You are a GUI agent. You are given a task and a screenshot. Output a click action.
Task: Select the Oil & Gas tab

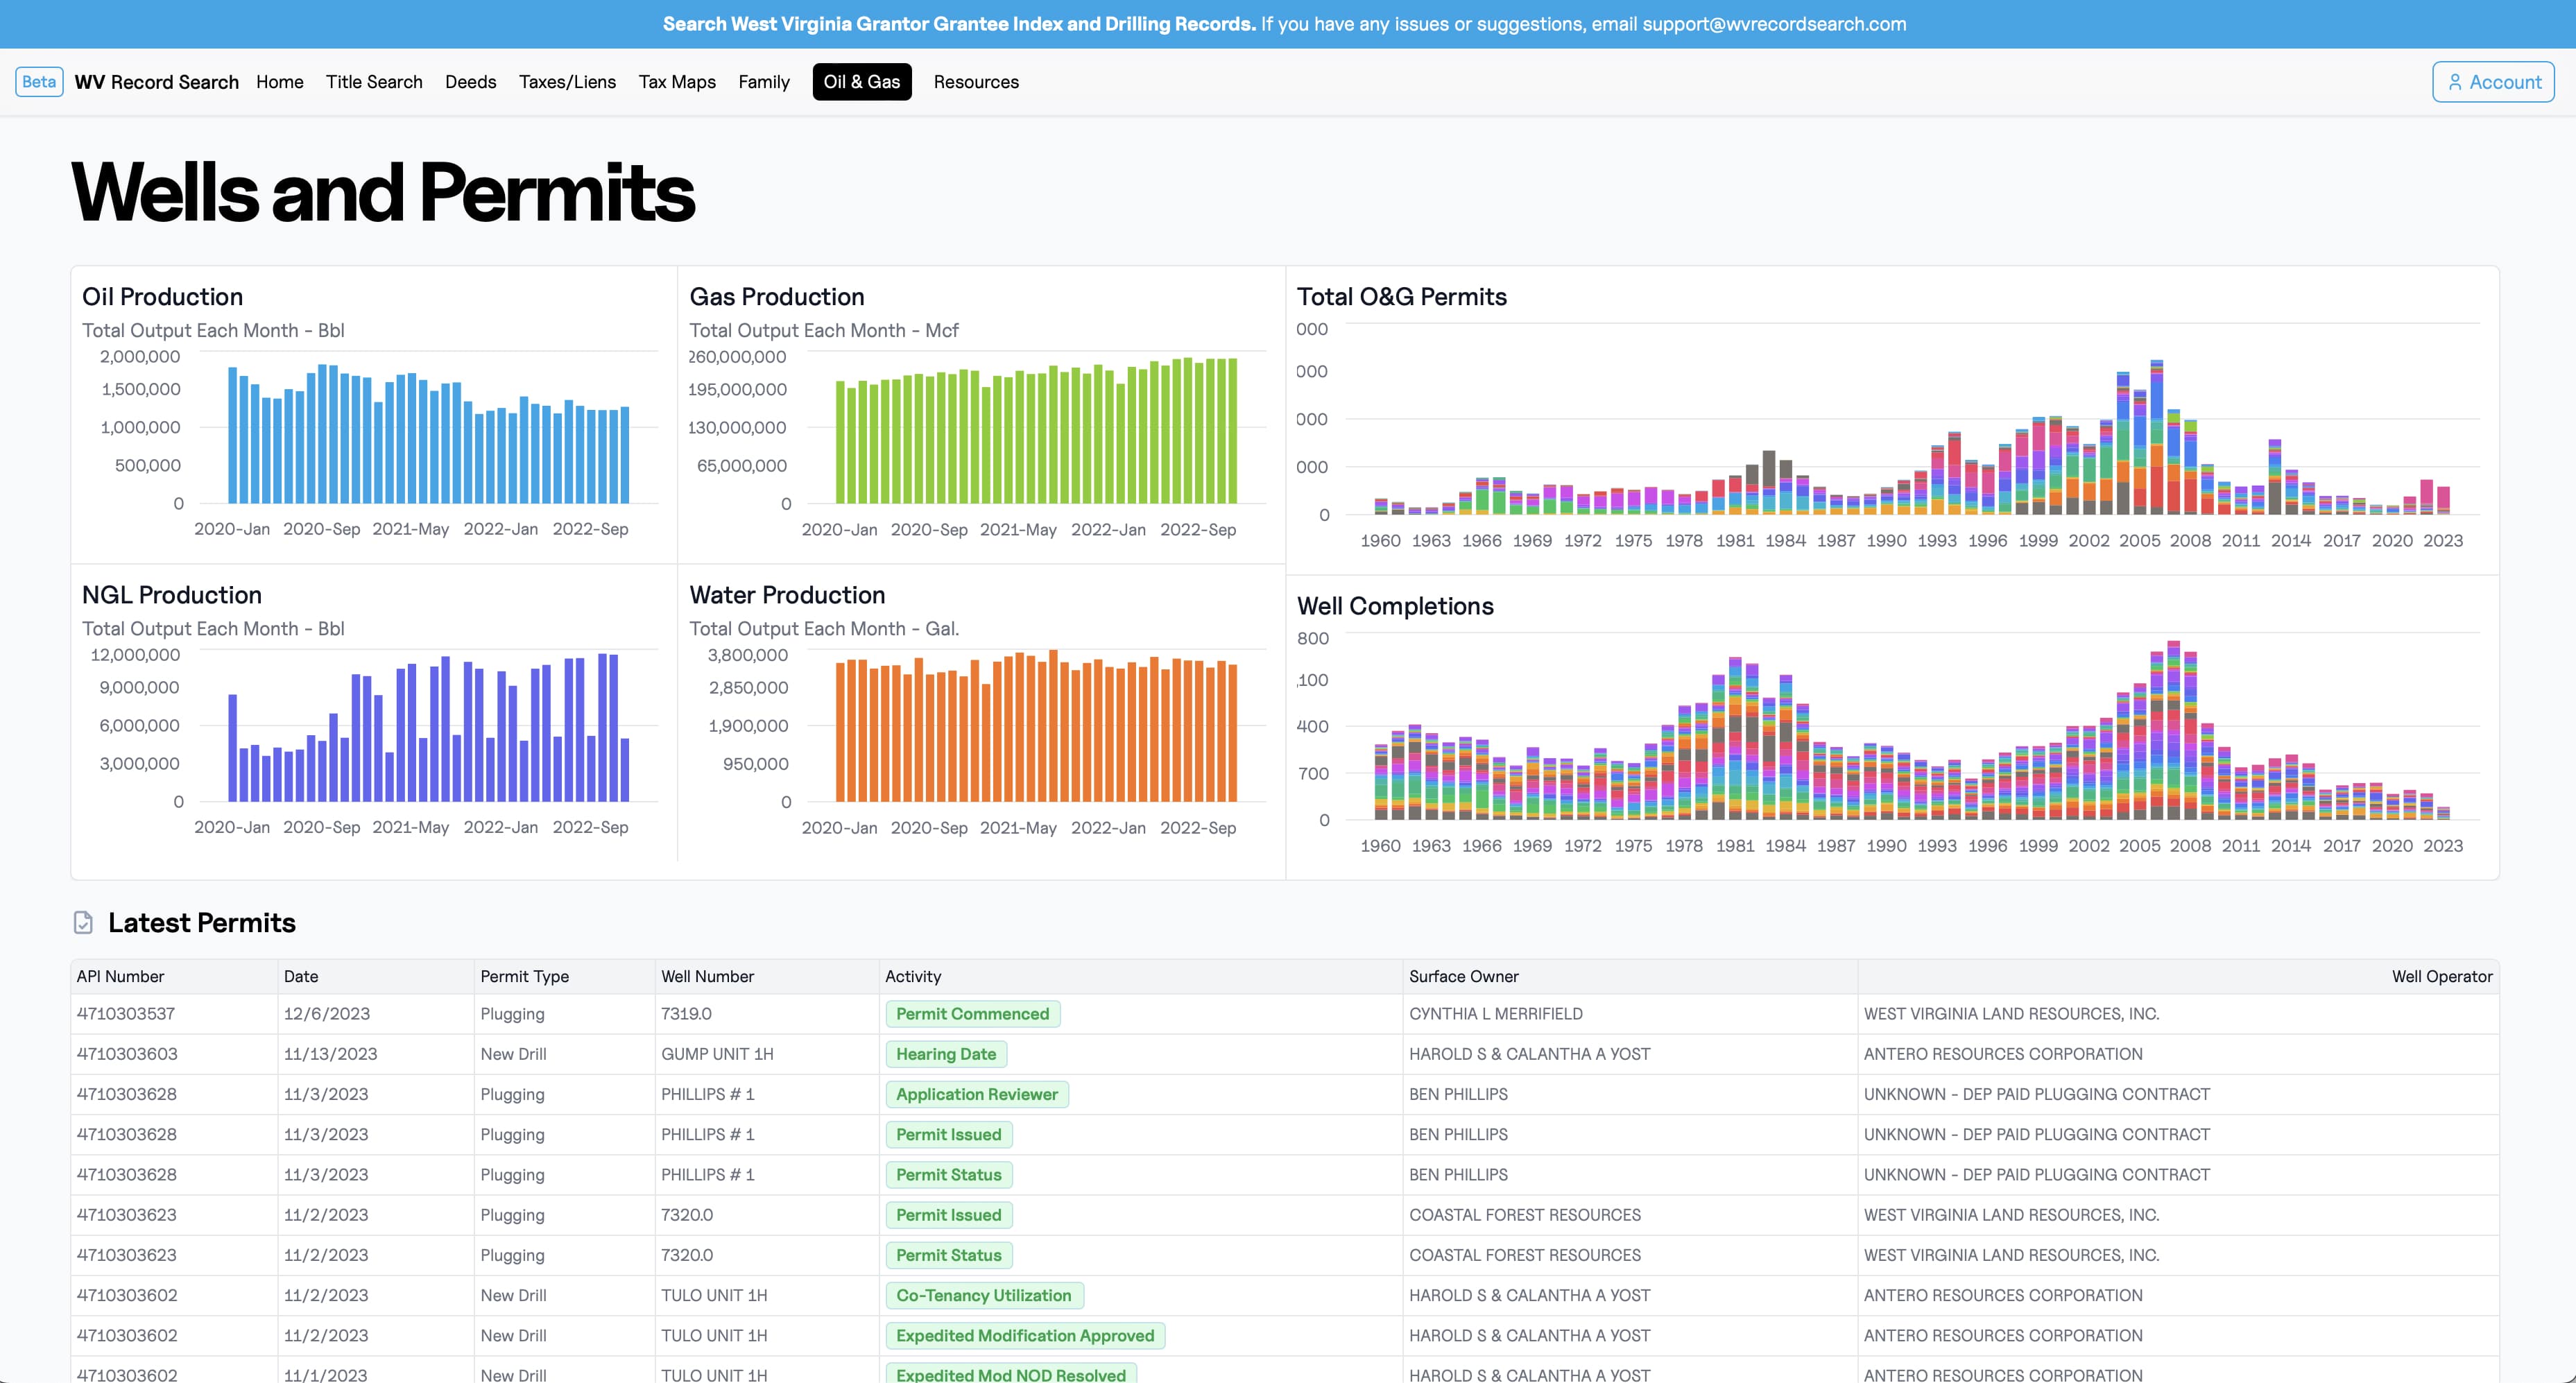click(x=861, y=82)
